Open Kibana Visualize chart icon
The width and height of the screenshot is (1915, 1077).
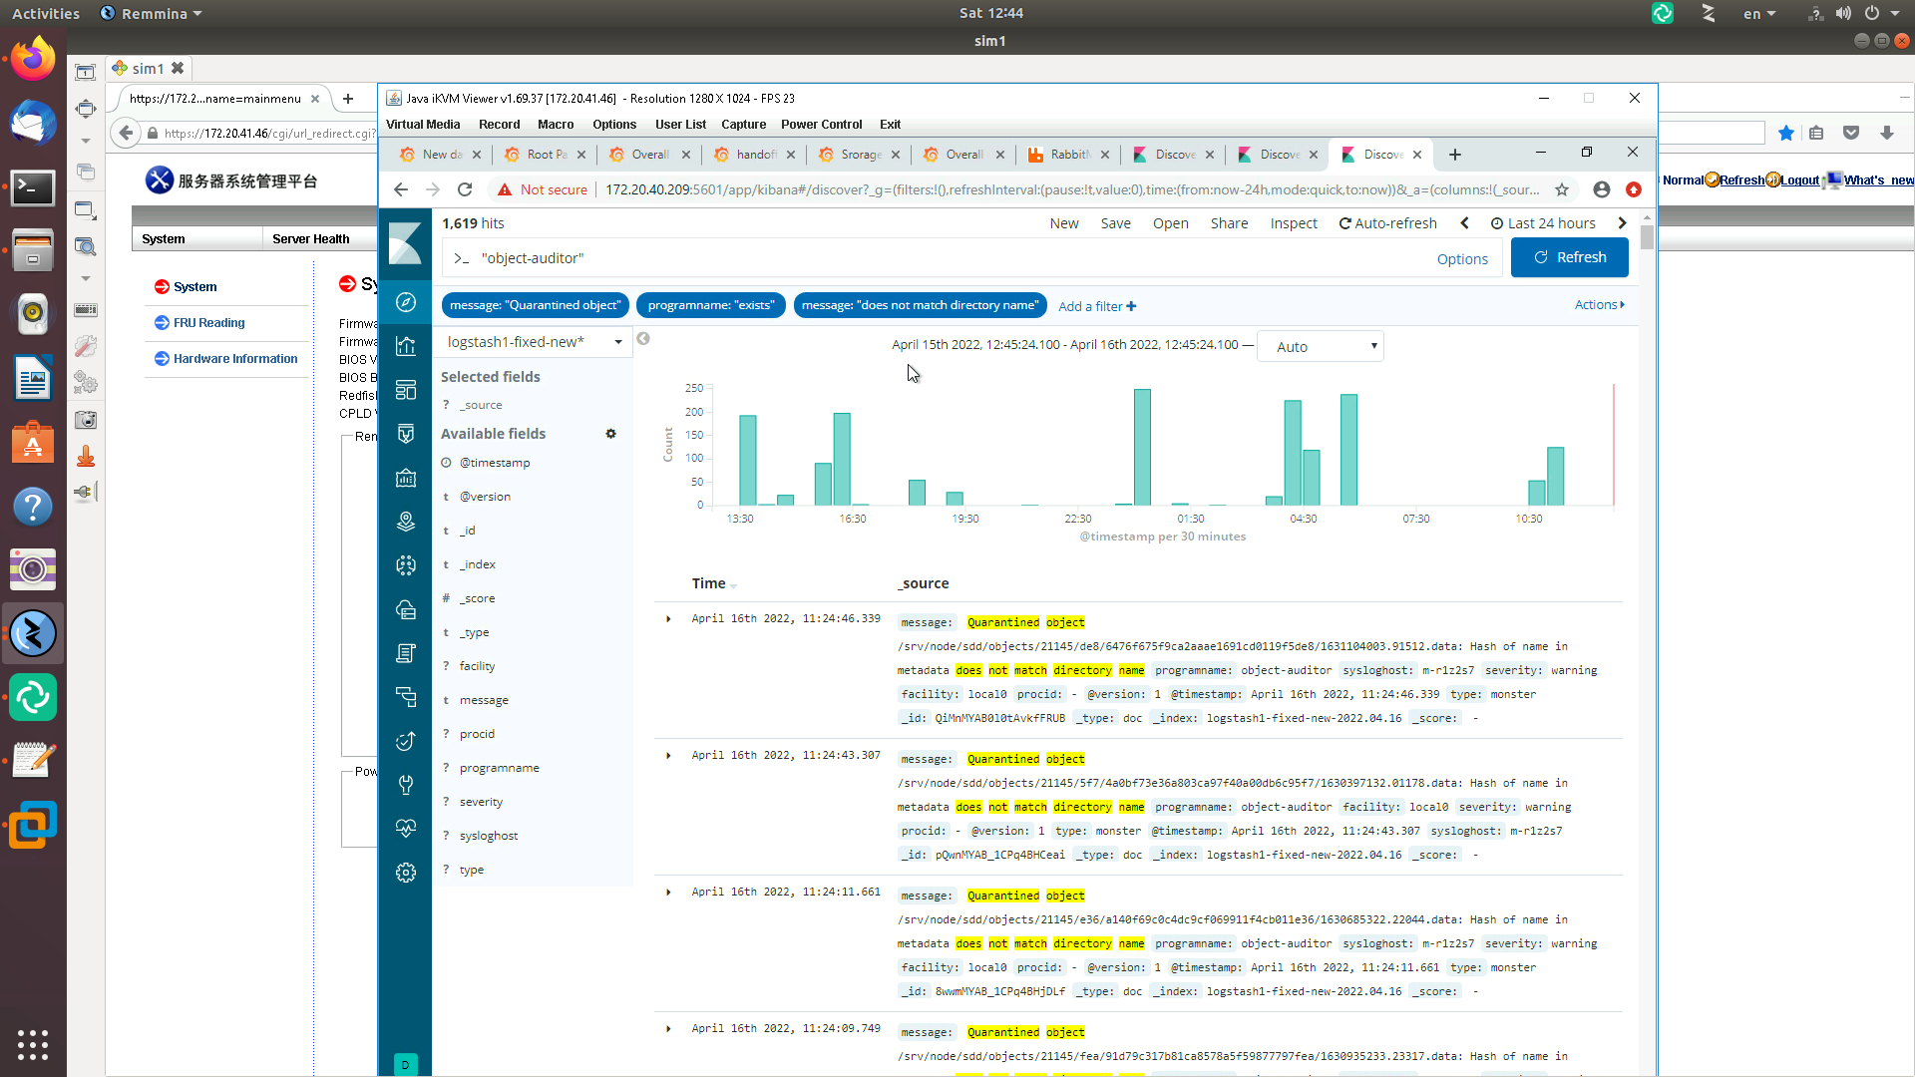pyautogui.click(x=405, y=346)
